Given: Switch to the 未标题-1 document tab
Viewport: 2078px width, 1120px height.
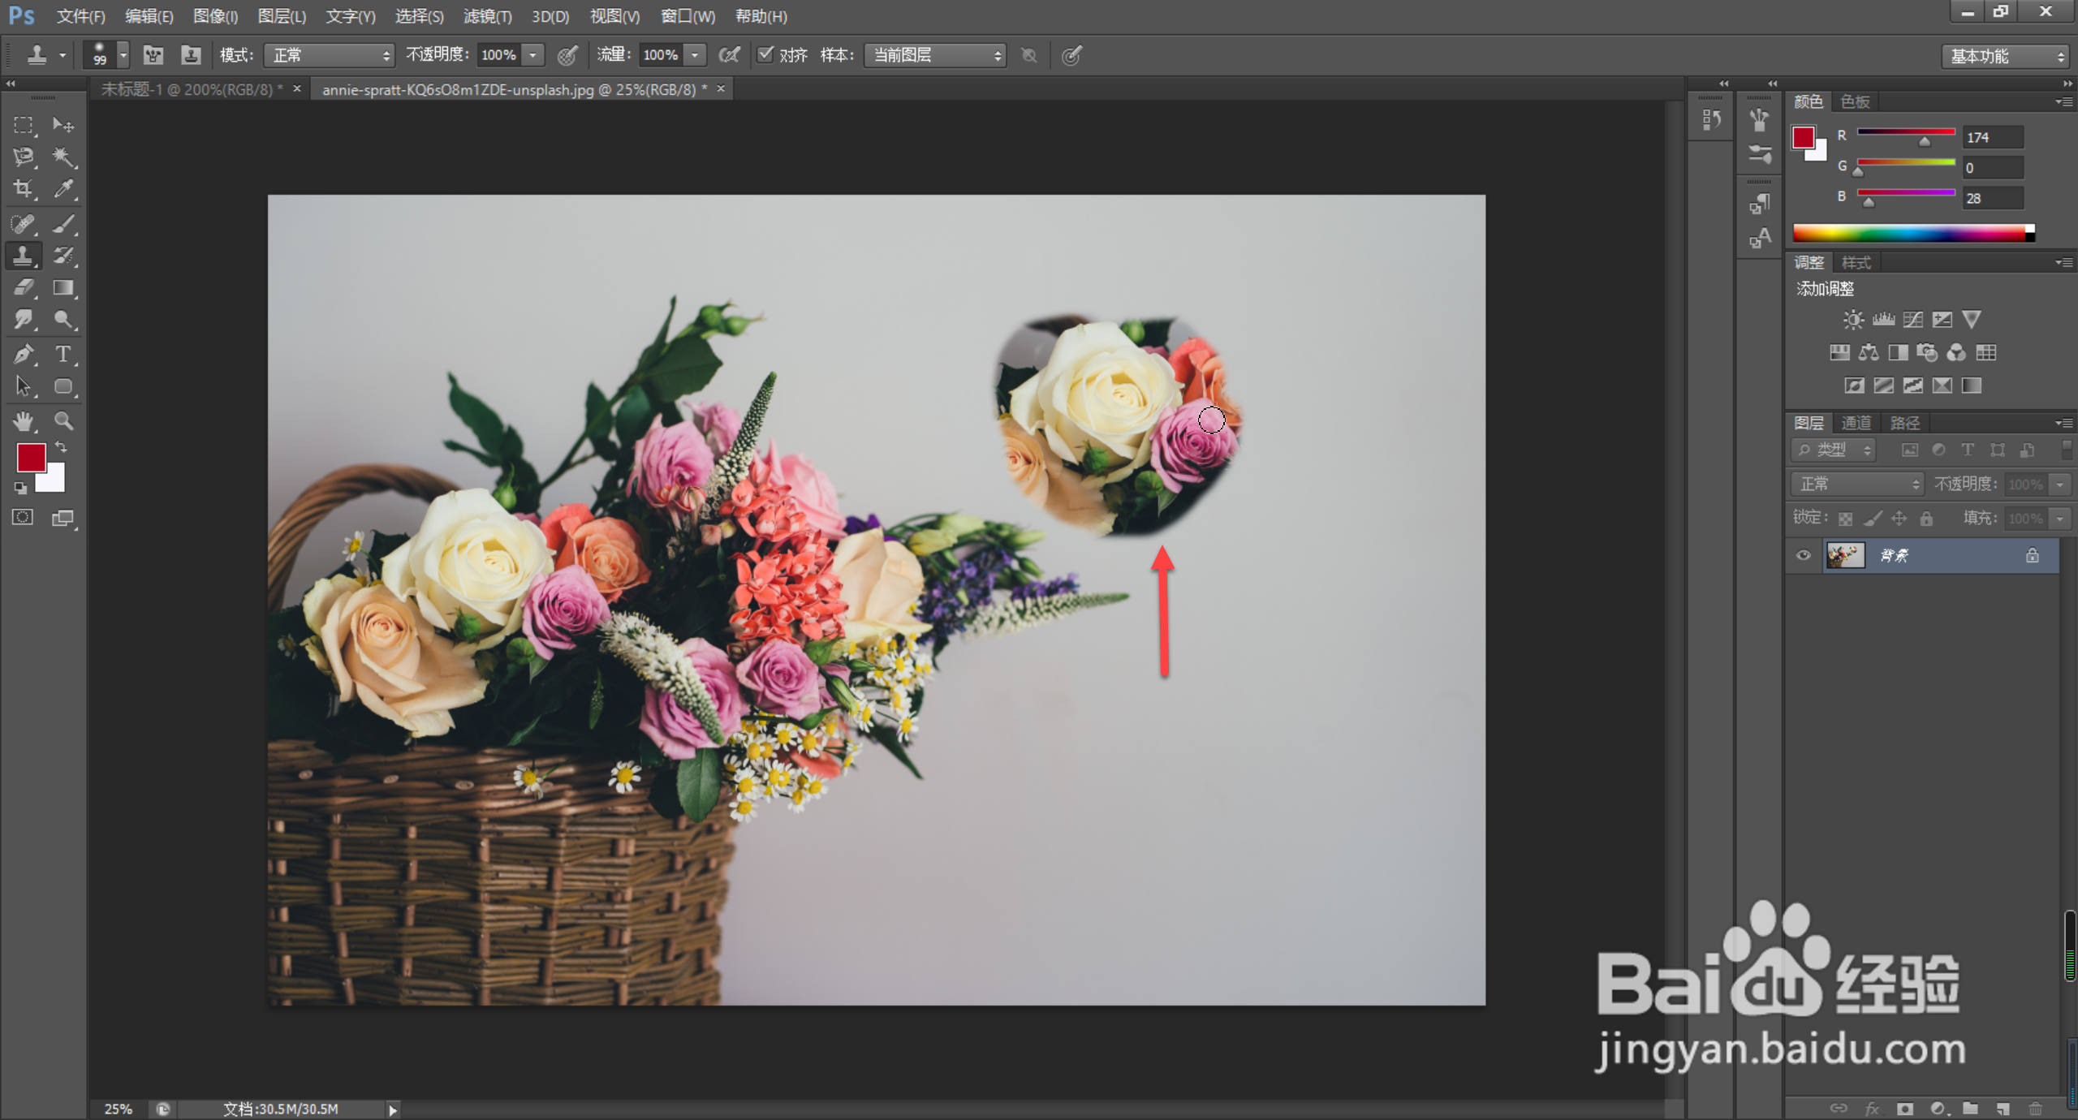Looking at the screenshot, I should click(188, 89).
